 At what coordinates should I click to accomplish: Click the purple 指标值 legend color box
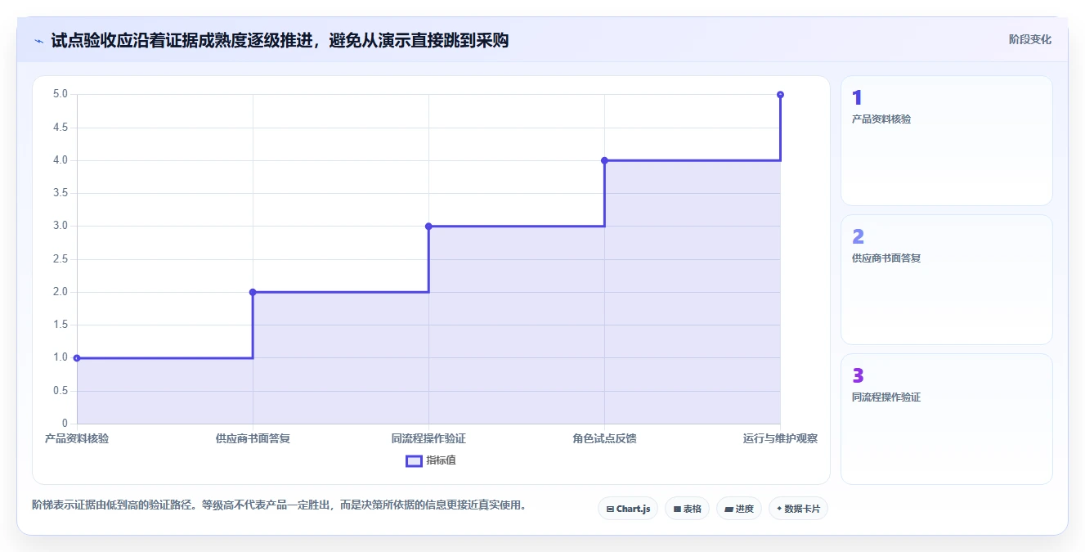pyautogui.click(x=414, y=460)
